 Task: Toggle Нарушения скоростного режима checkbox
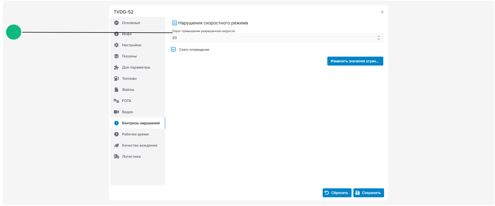click(175, 23)
